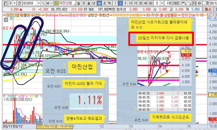Click volume value 26,373,823
Image resolution: width=217 pixels, height=130 pixels.
tap(59, 9)
